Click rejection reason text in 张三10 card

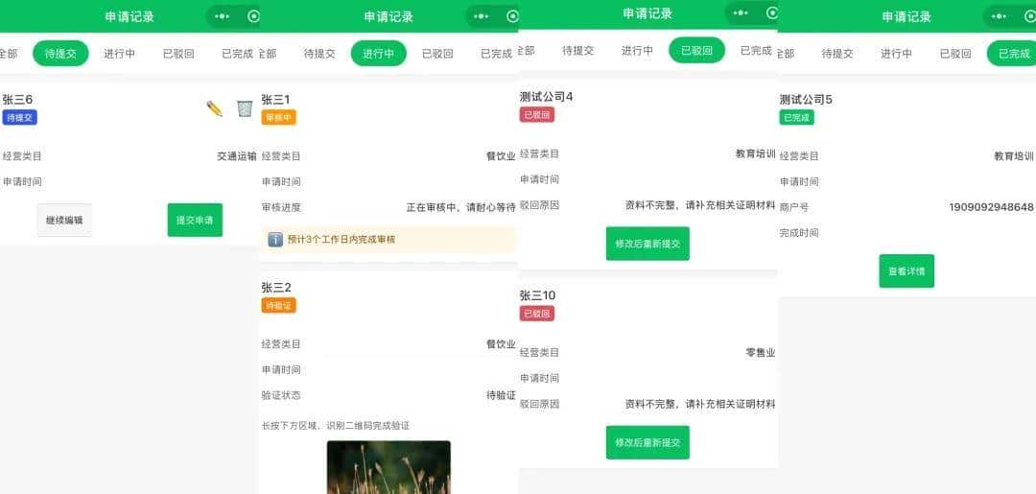(700, 404)
